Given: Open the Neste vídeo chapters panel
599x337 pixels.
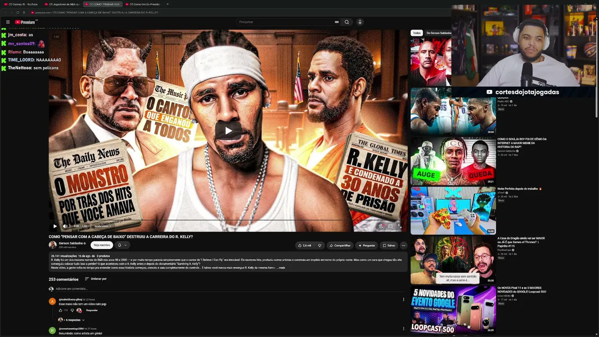Looking at the screenshot, I should (102, 226).
